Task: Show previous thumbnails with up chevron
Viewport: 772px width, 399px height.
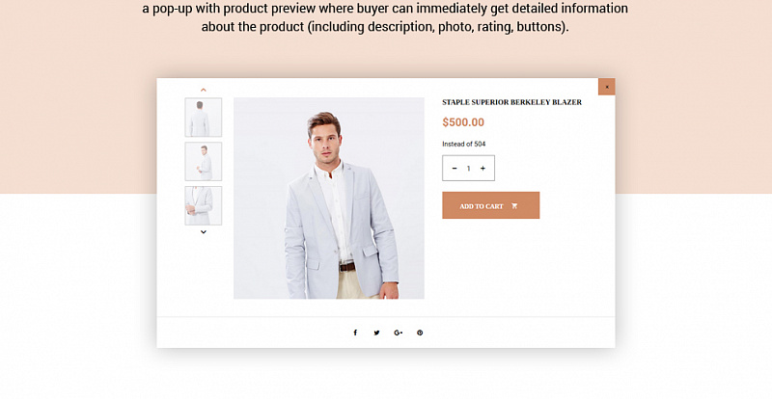Action: point(204,90)
